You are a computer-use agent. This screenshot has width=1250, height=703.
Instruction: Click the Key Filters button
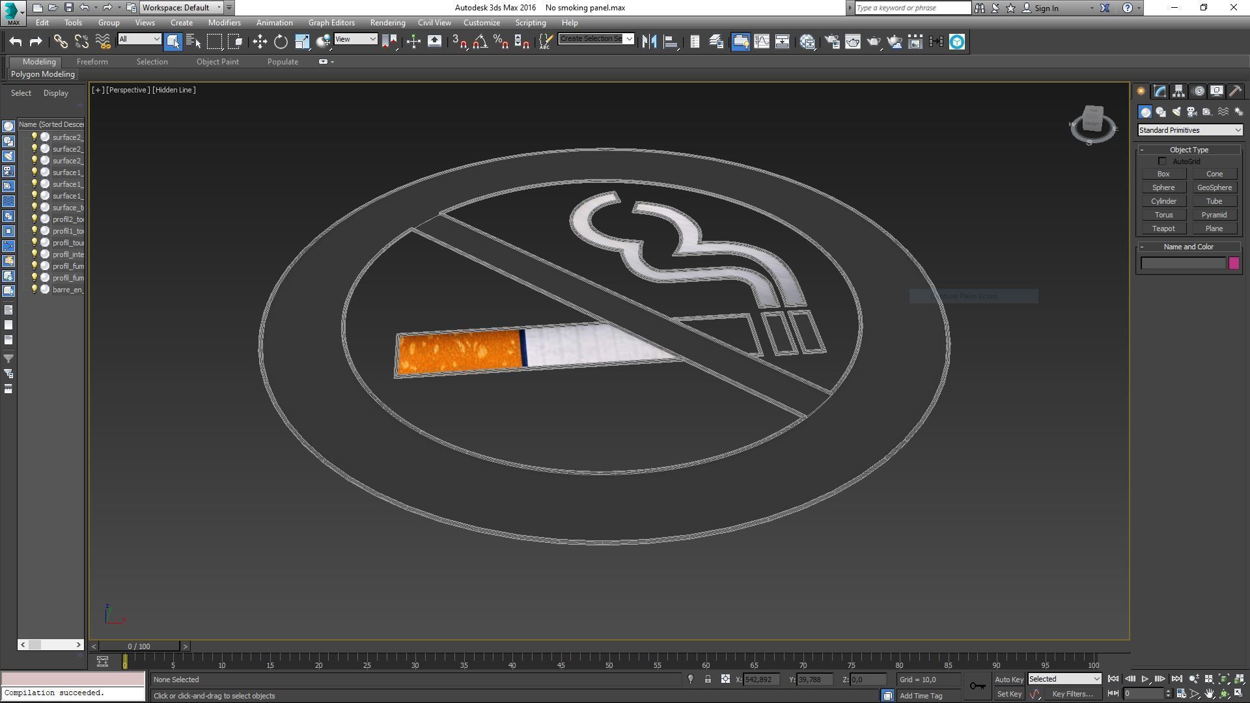(1072, 694)
